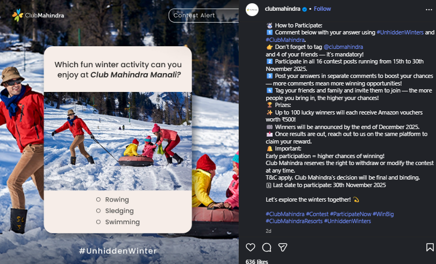Open the clubmahindra username link
Viewport: 436px width, 264px height.
282,9
